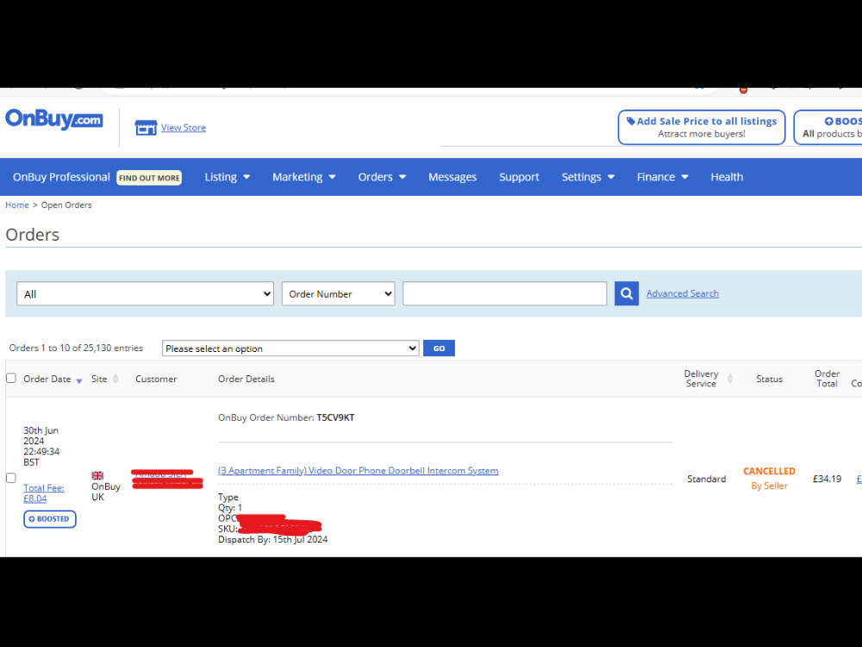The image size is (862, 647).
Task: Open the Support page
Action: click(x=519, y=177)
